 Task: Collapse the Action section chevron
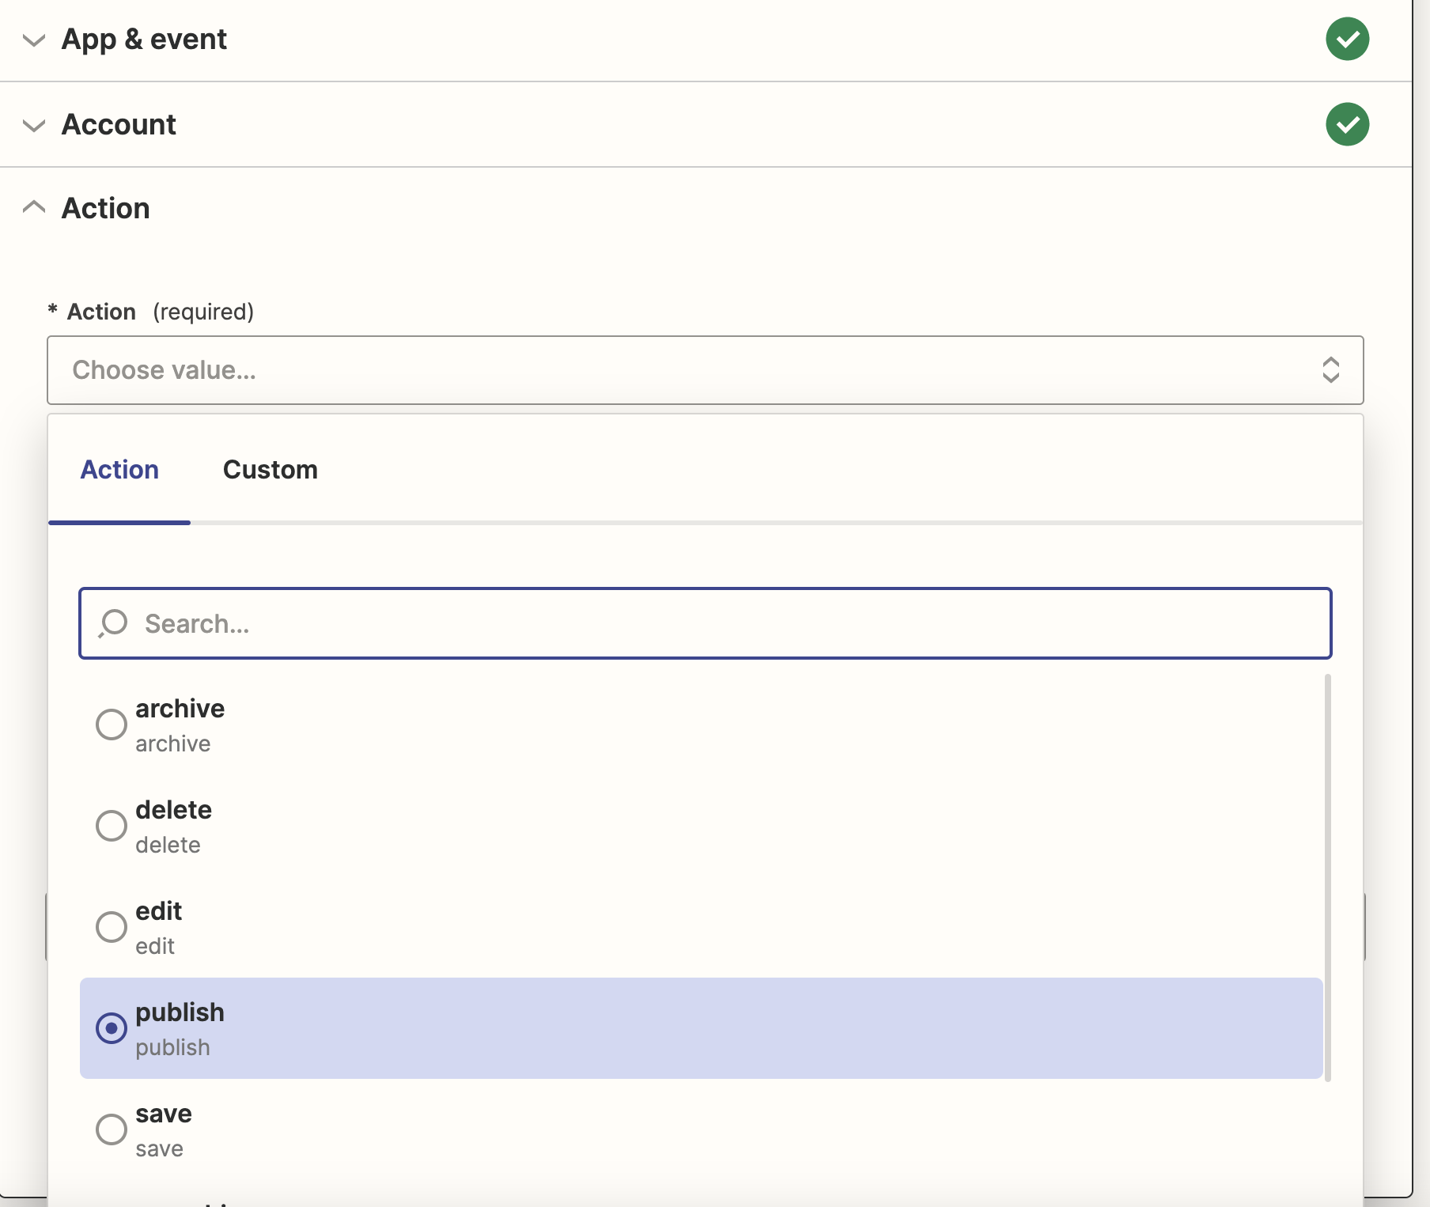pos(34,207)
